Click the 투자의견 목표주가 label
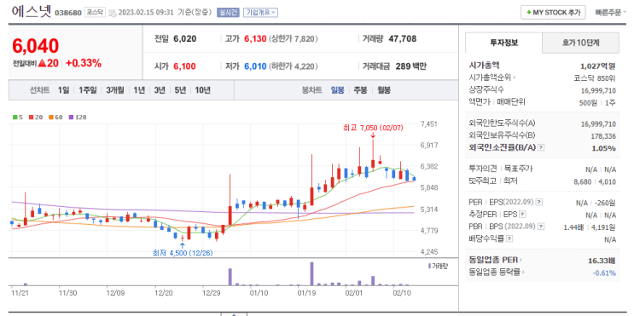634x316 pixels. pos(501,169)
